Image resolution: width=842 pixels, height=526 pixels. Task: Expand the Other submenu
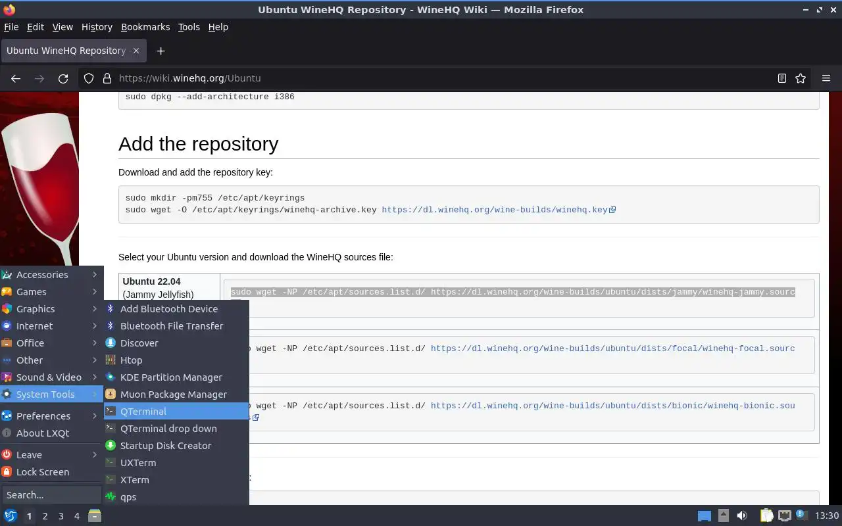pyautogui.click(x=51, y=360)
